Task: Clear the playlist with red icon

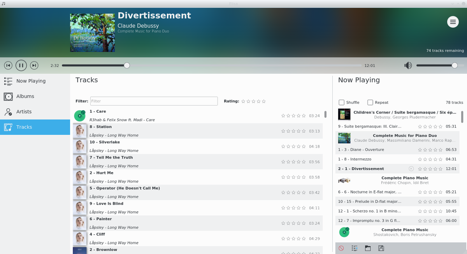Action: tap(341, 248)
